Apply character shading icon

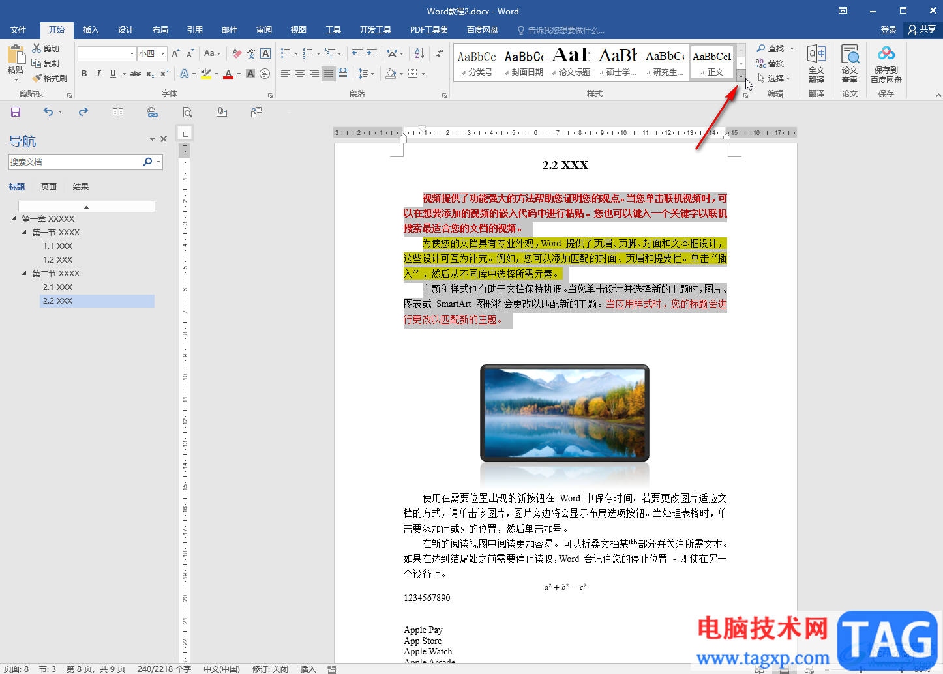(x=250, y=74)
